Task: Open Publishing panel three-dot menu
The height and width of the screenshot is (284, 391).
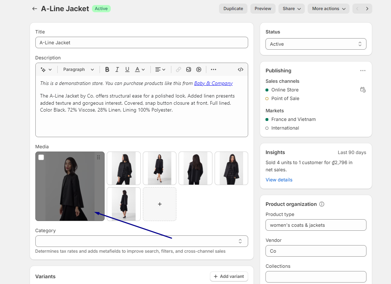Action: 363,71
